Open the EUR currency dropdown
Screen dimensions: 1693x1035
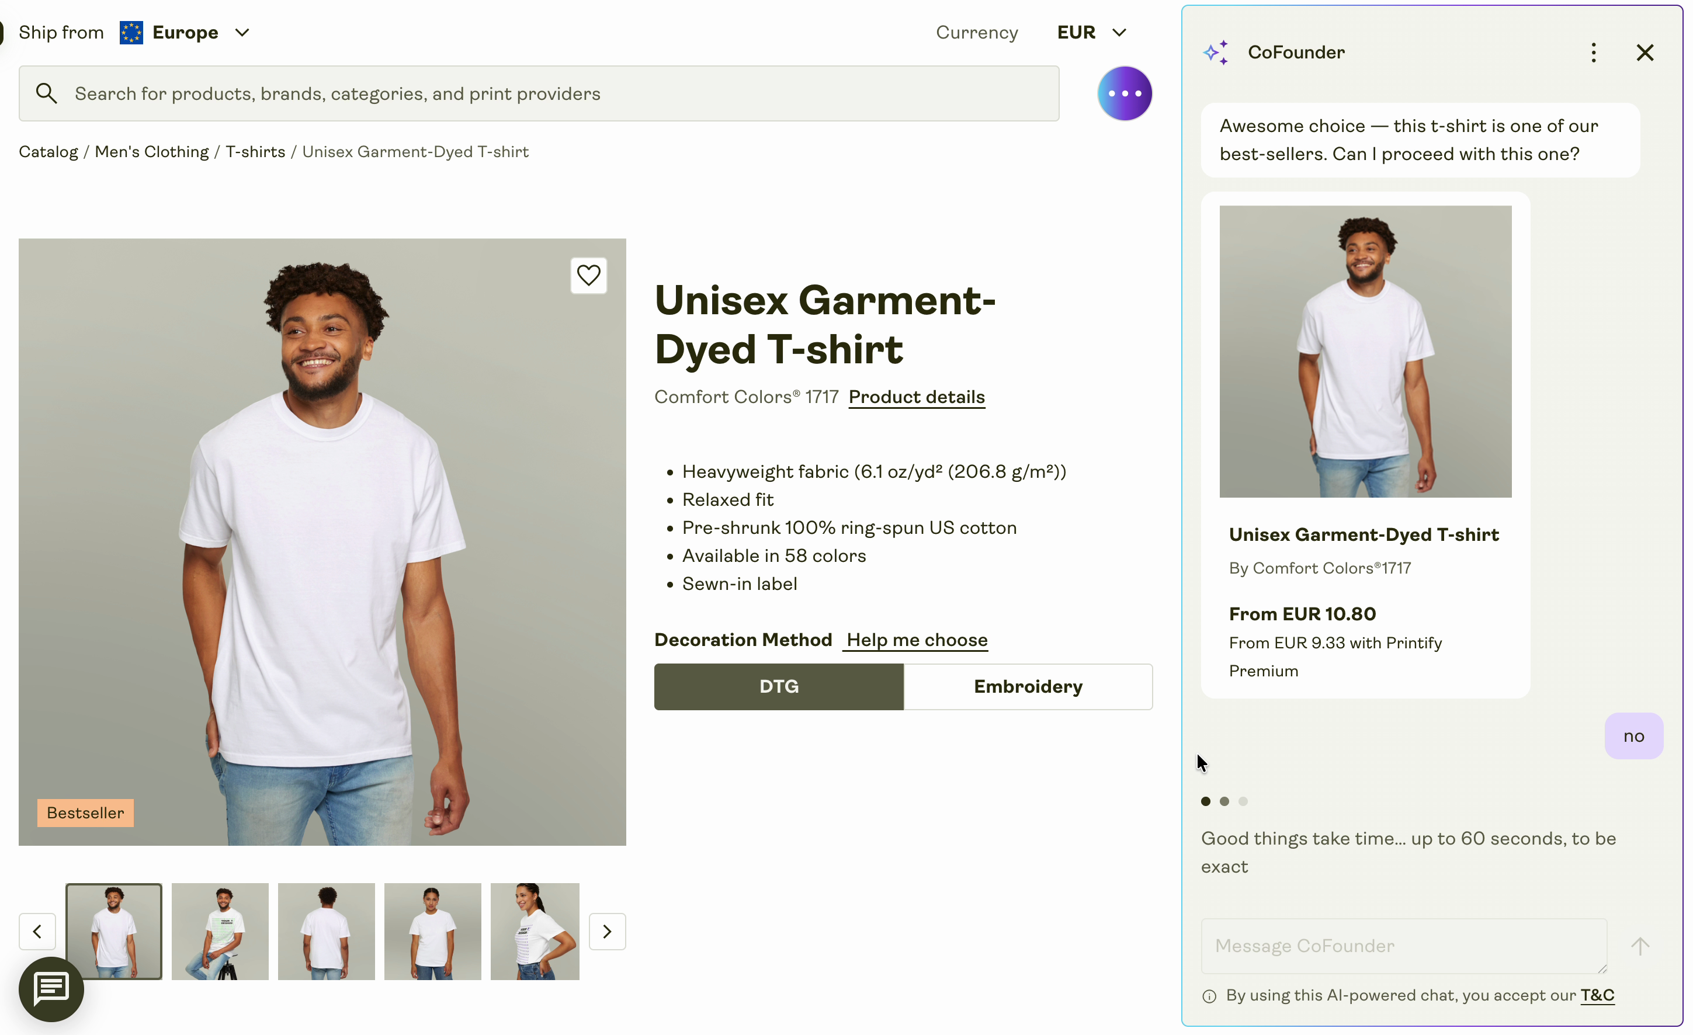pos(1091,32)
